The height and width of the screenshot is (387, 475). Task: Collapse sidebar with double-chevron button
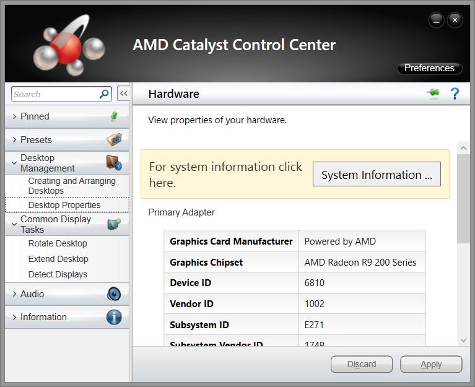coord(123,93)
